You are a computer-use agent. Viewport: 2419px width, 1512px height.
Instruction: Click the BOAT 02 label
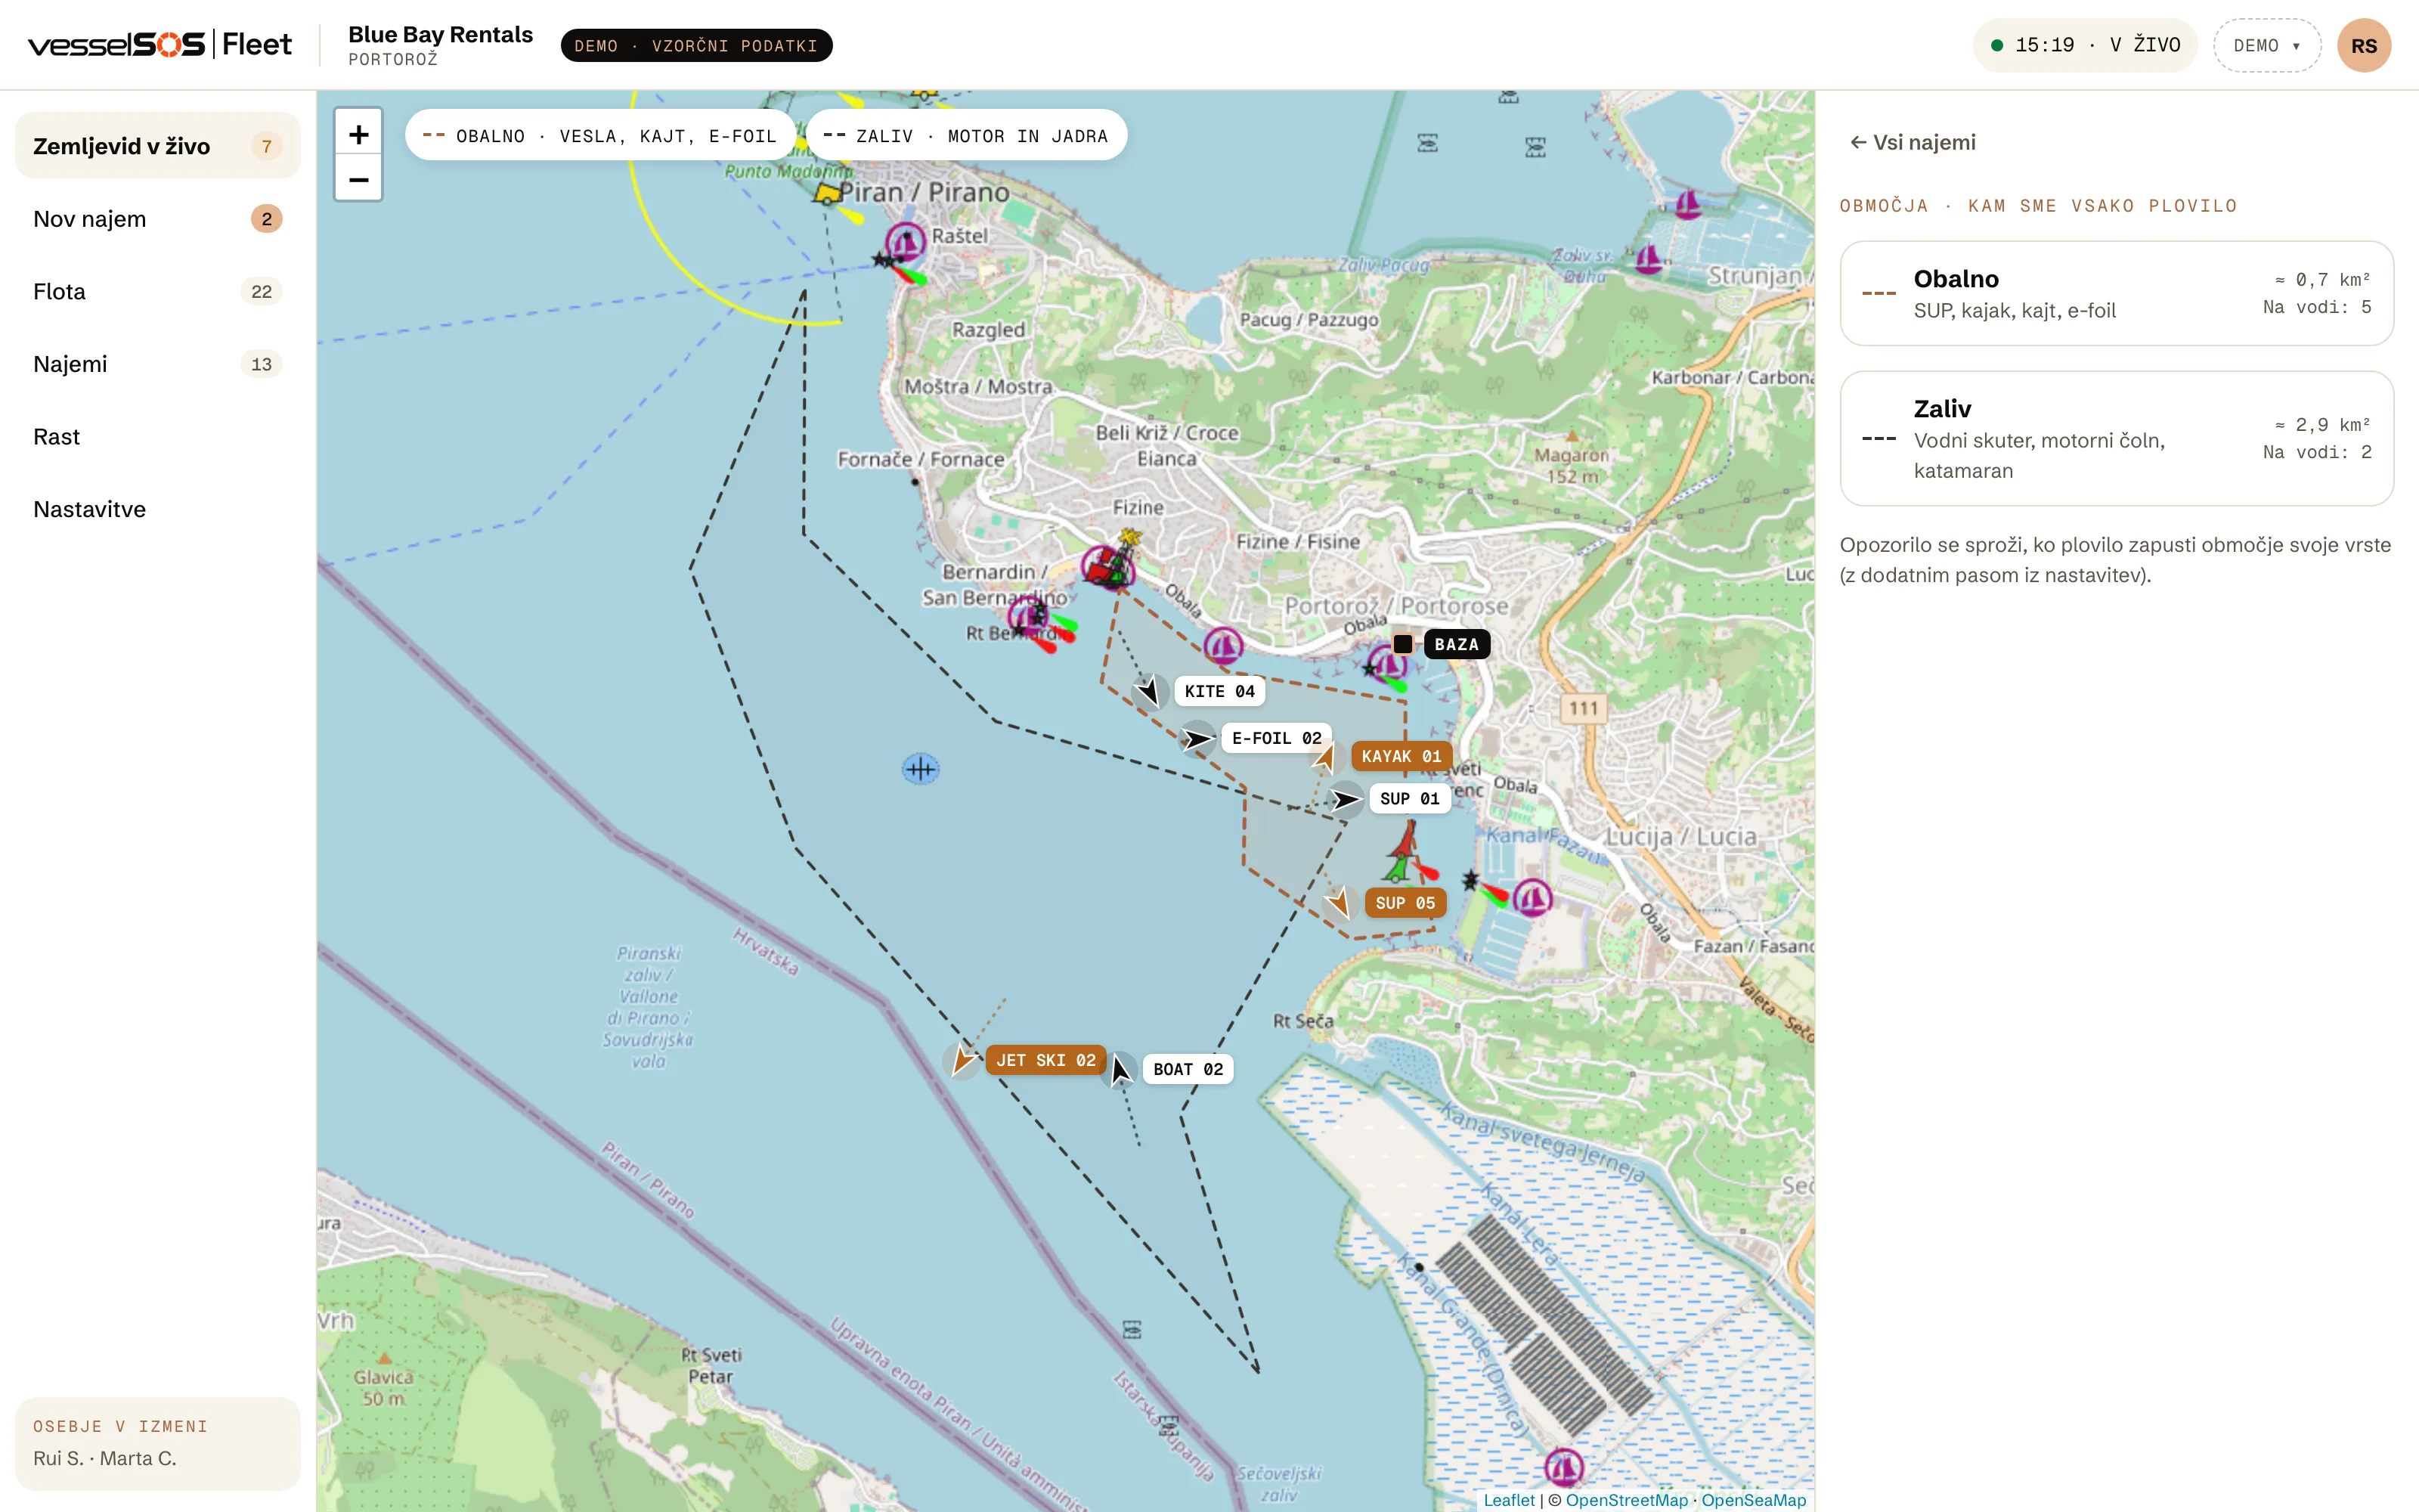tap(1188, 1069)
